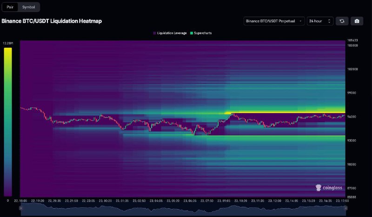Click the 96000 price axis label
The height and width of the screenshot is (217, 372).
[352, 117]
